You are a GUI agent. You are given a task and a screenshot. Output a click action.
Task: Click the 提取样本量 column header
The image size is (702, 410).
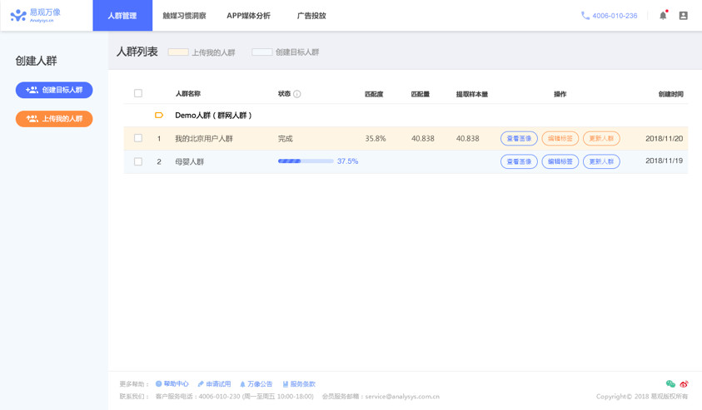pos(472,94)
